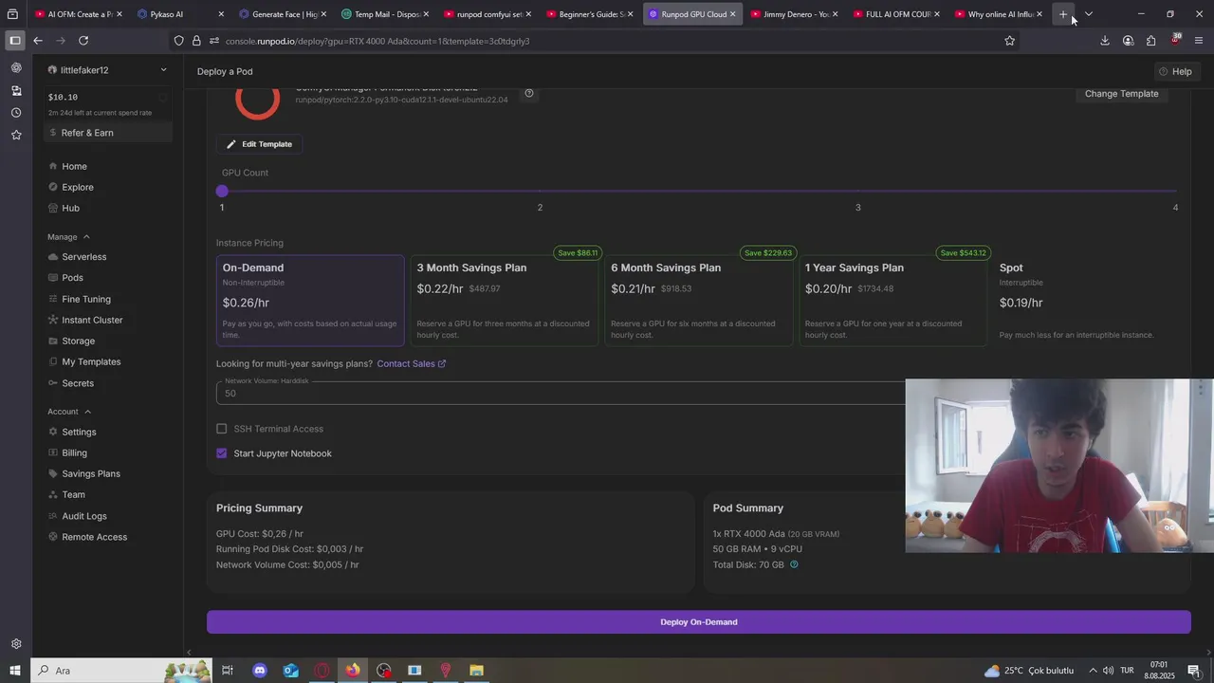Screen dimensions: 1214x683
Task: Open Windows Start menu
Action: point(15,671)
